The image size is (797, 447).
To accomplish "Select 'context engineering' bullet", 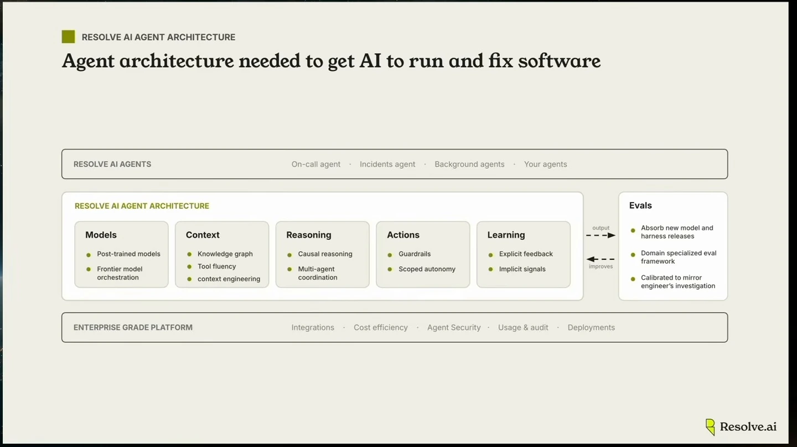I will coord(229,279).
